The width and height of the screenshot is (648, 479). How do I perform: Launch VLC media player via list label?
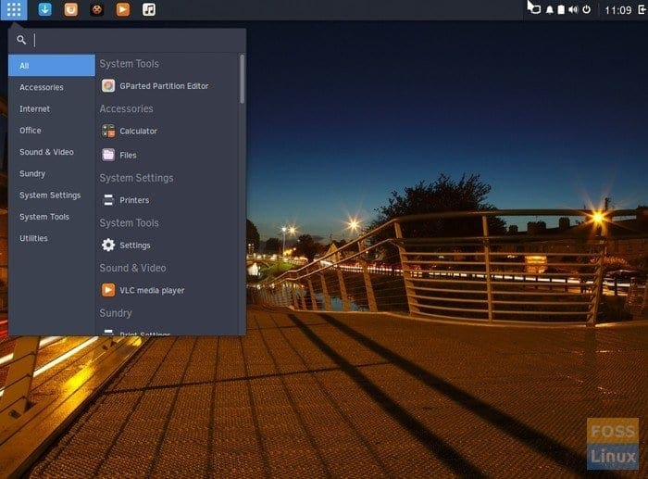[152, 290]
